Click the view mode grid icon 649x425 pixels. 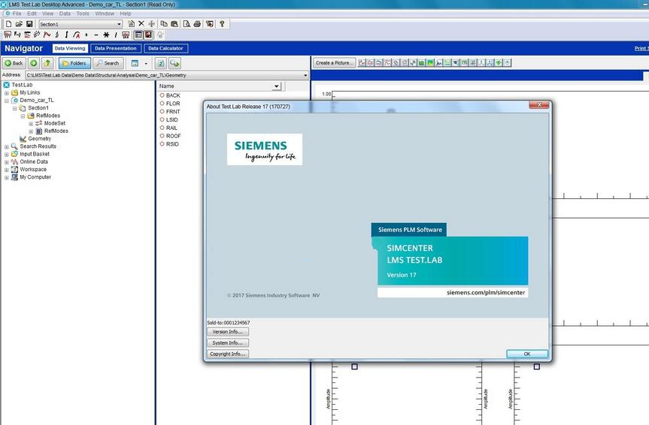coord(135,63)
